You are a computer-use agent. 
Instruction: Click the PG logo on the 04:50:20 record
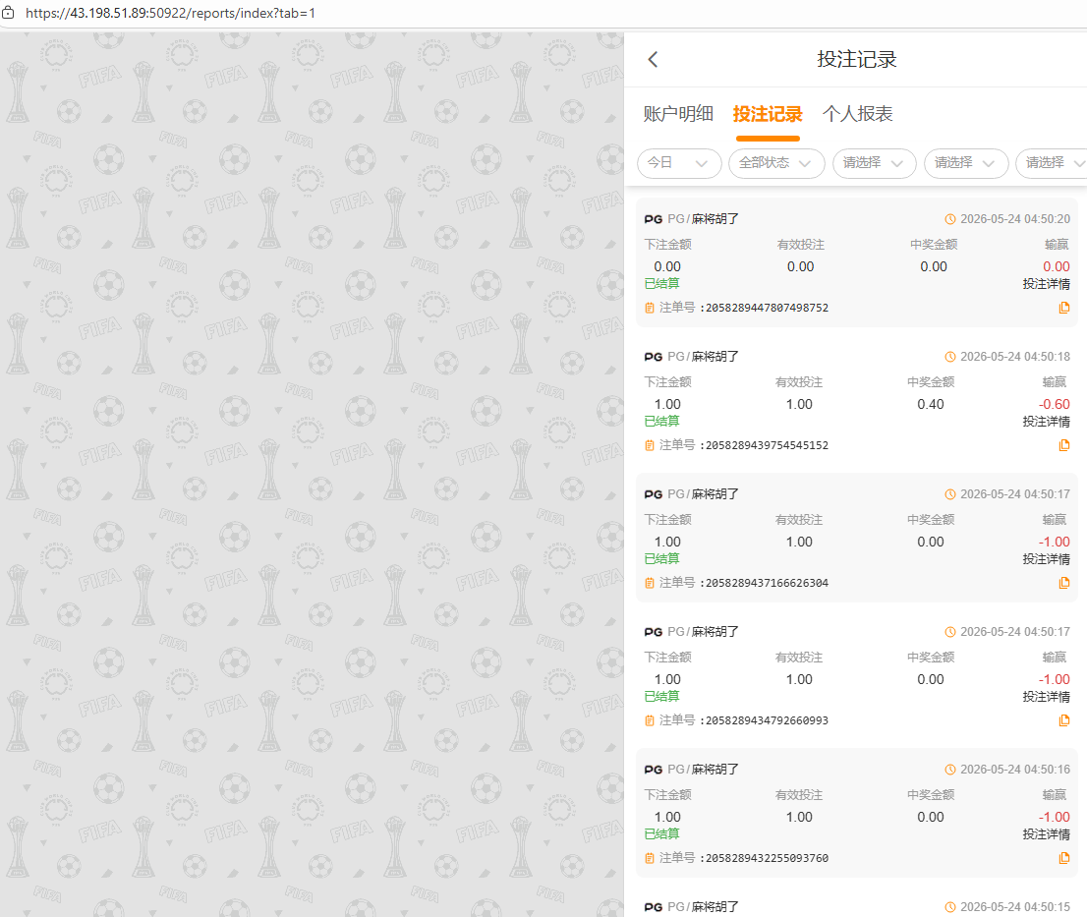653,219
